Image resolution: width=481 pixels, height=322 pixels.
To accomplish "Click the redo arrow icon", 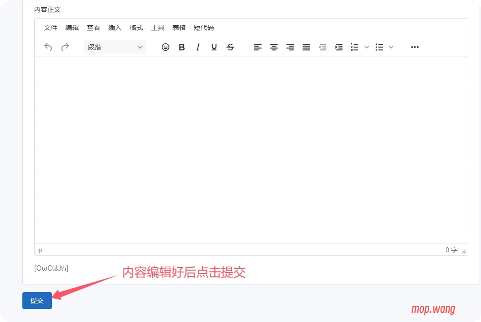I will [65, 47].
